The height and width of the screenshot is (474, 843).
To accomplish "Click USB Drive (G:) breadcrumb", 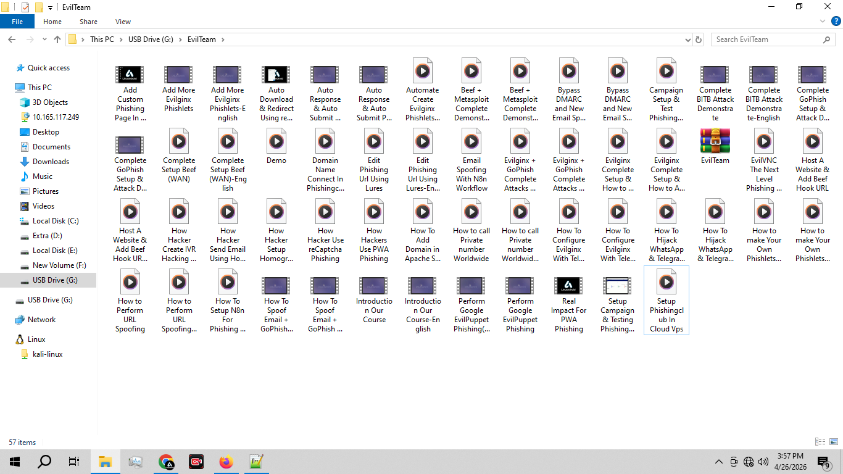I will coord(151,39).
